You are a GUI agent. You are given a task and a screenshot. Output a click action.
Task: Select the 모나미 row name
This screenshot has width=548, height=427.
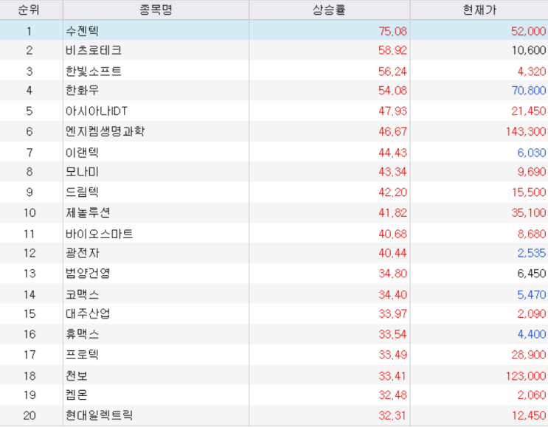[x=83, y=172]
